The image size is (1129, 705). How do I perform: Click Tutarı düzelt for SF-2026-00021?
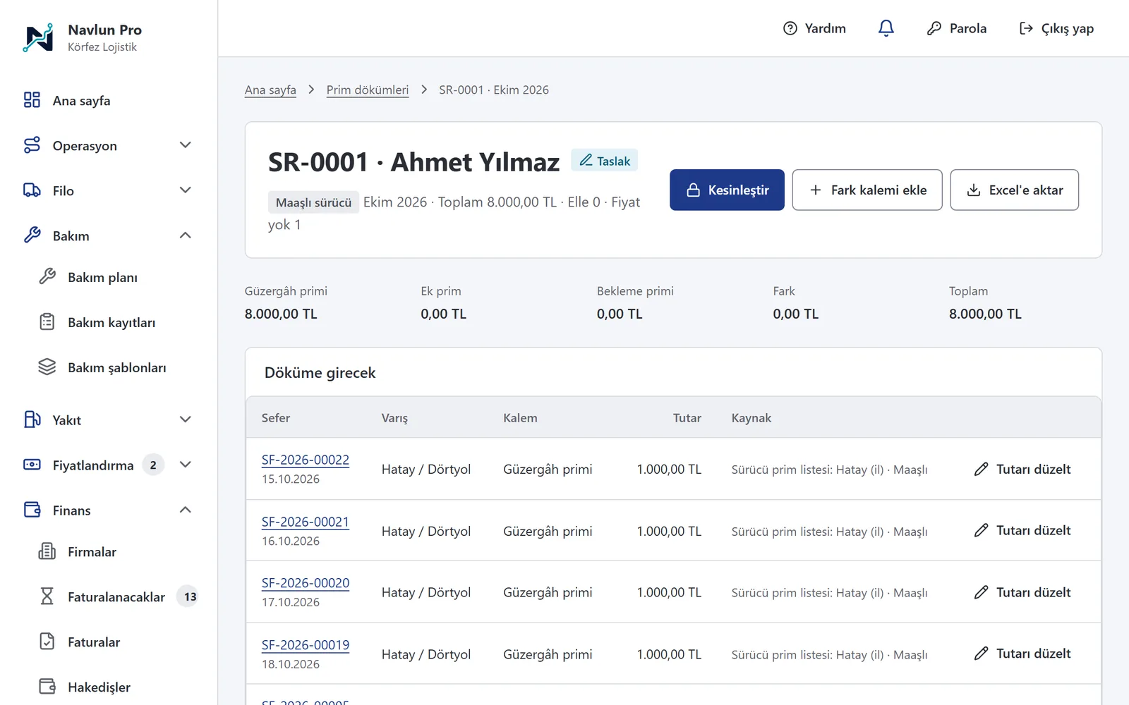[1022, 530]
